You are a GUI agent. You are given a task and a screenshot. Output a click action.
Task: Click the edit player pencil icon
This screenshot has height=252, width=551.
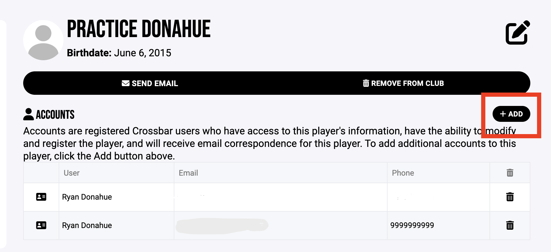pyautogui.click(x=517, y=32)
